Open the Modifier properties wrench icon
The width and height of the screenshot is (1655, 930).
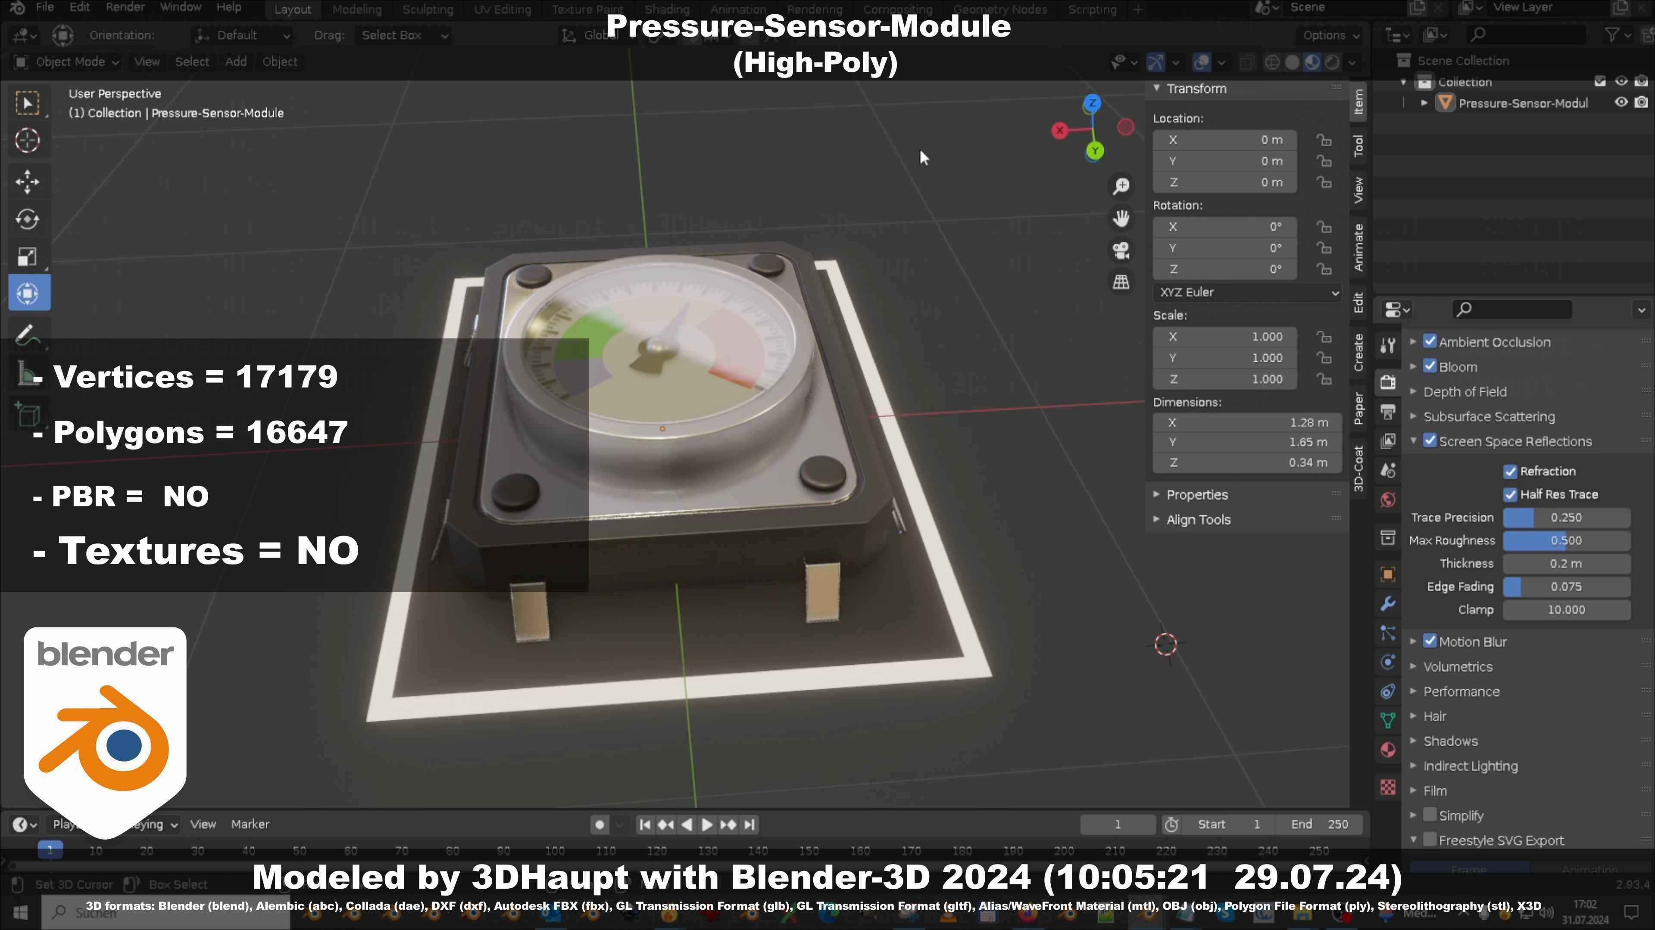[1388, 604]
